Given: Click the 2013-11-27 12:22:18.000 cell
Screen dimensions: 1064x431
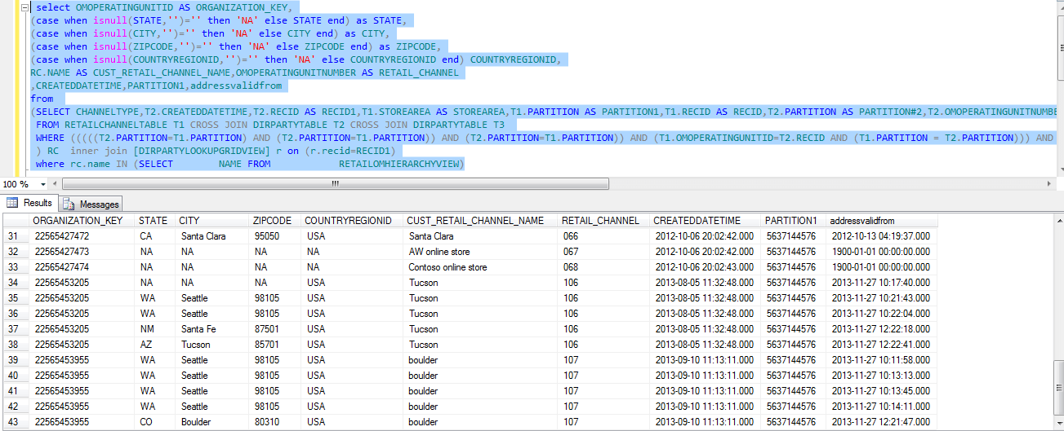Looking at the screenshot, I should pos(882,329).
